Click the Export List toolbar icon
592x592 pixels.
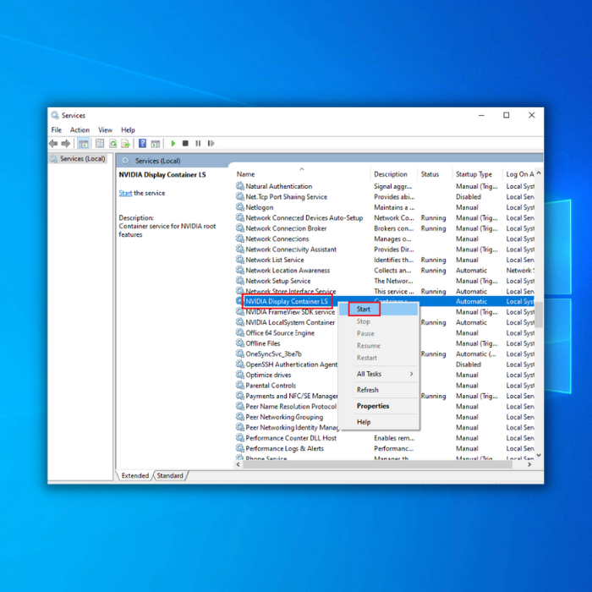[125, 144]
